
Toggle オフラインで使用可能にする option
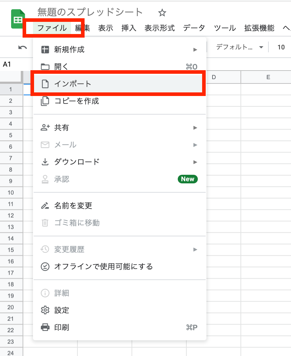click(x=103, y=266)
